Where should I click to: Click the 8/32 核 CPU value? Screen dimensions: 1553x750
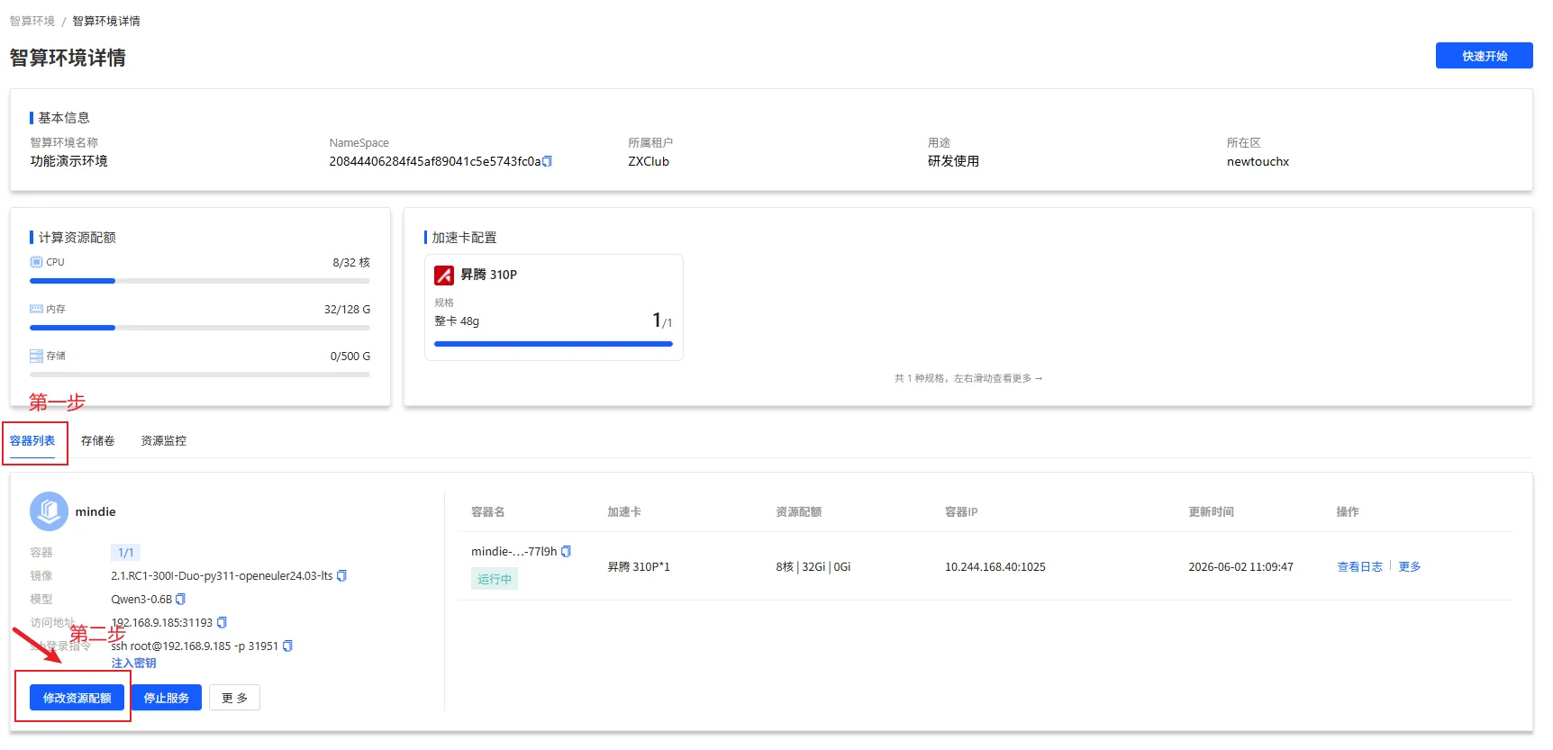coord(351,262)
